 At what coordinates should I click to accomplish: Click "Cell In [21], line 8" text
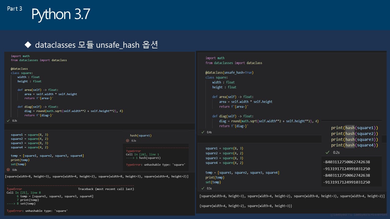pos(24,193)
